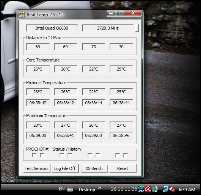Image resolution: width=201 pixels, height=195 pixels.
Task: Start the XS Bench benchmark
Action: (x=94, y=168)
